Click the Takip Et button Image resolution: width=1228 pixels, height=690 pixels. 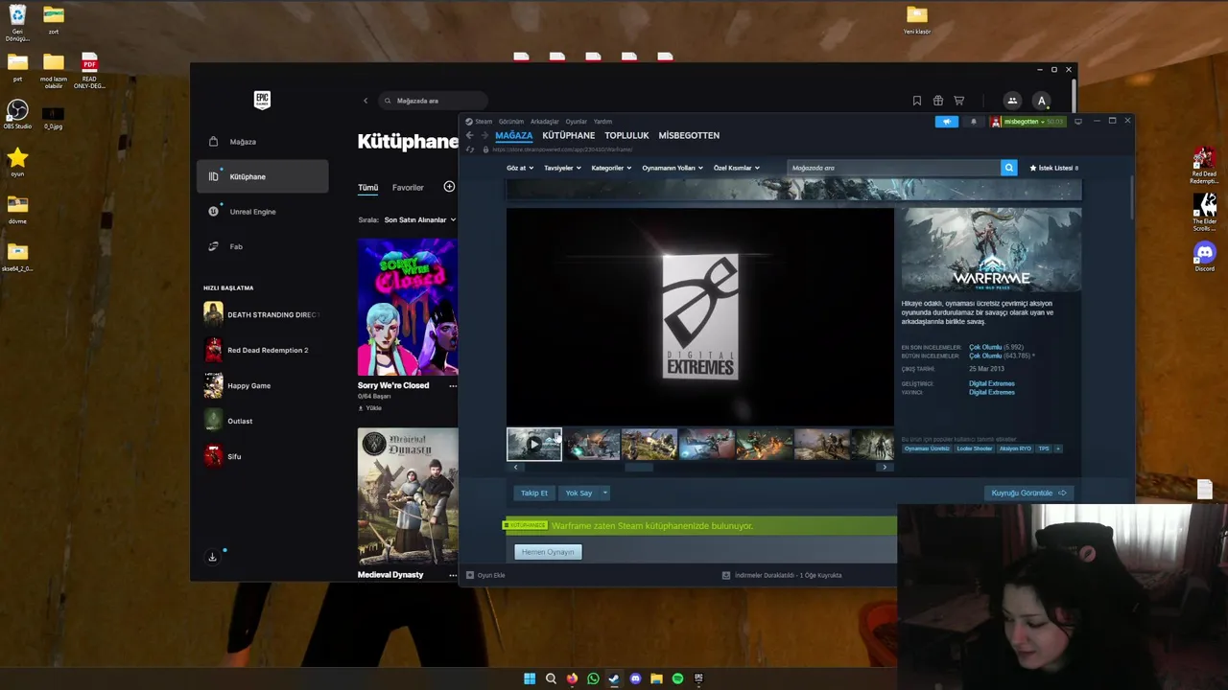tap(534, 493)
